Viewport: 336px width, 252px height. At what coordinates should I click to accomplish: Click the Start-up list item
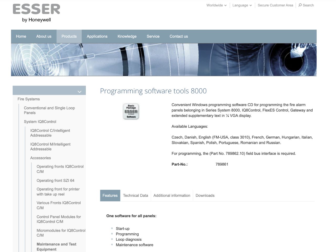click(x=123, y=229)
